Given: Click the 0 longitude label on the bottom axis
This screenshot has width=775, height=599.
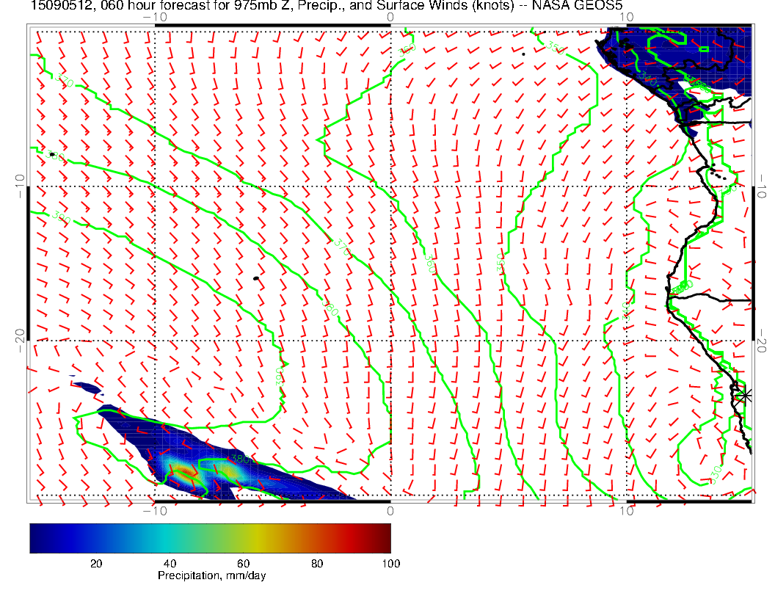Looking at the screenshot, I should (390, 510).
